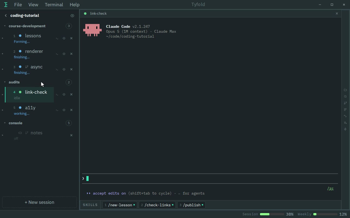This screenshot has width=350, height=218.
Task: Run the /publish skill
Action: click(x=191, y=205)
